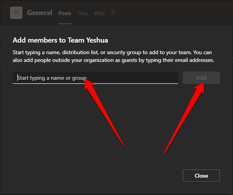Switch to the Posts tab
Viewport: 233px width, 195px height.
pos(65,13)
